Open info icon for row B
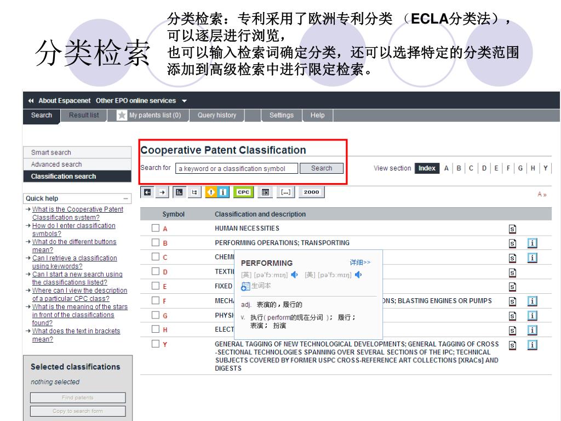The image size is (561, 421). pyautogui.click(x=532, y=243)
